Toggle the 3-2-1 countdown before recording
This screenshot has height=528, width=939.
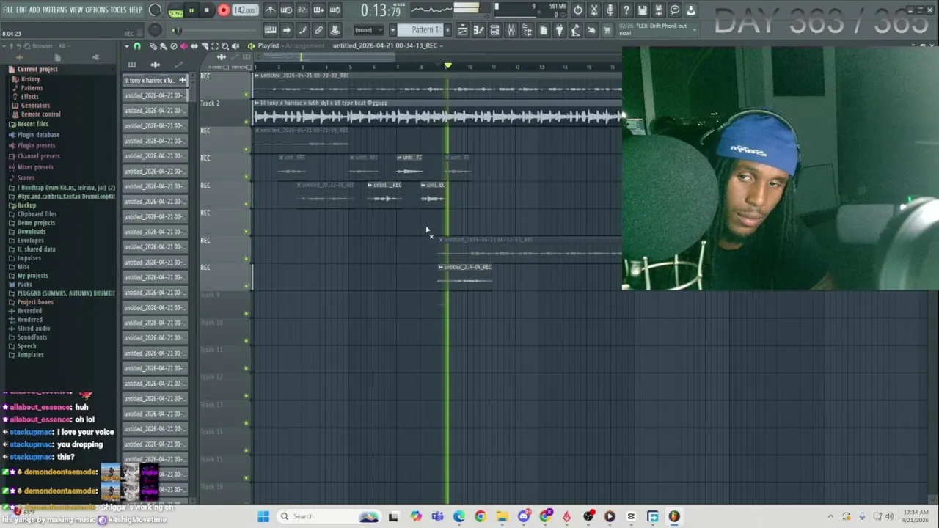[302, 10]
